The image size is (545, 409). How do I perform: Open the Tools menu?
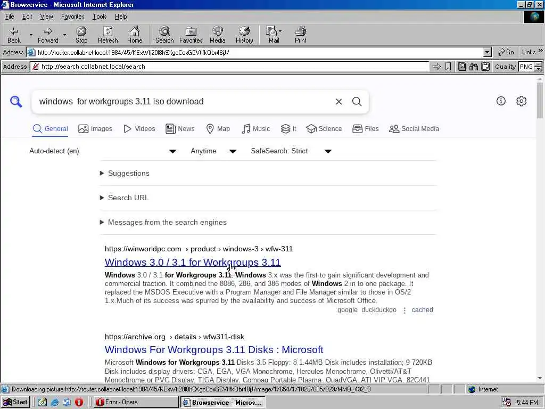point(100,17)
